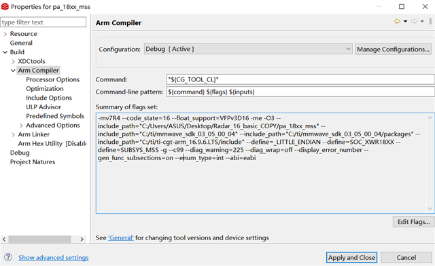Open the Configuration combo box
This screenshot has width=435, height=266.
pos(248,49)
